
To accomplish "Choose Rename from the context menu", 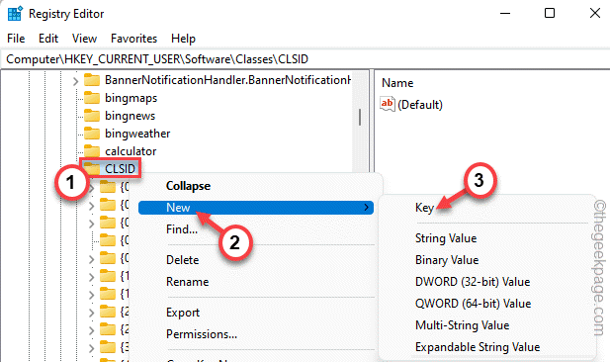I will [188, 282].
